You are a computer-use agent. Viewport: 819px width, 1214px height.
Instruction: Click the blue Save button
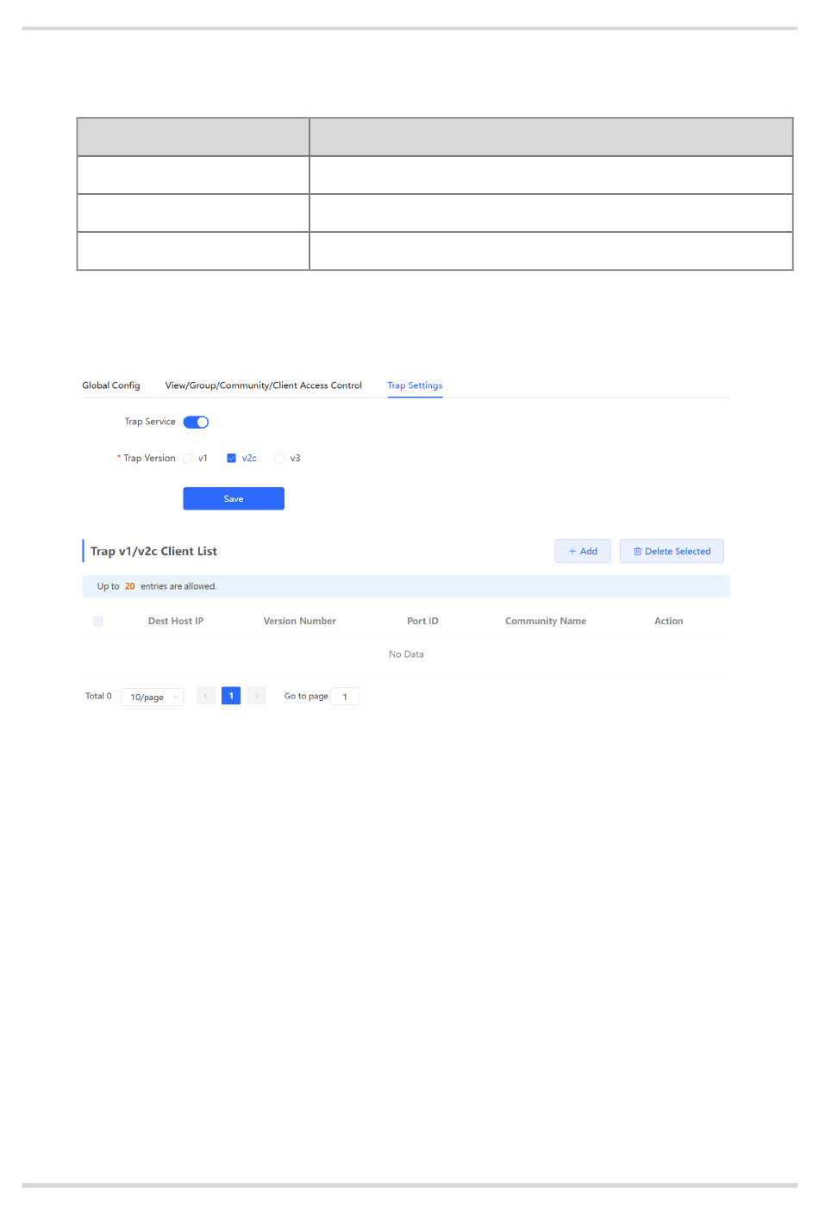[234, 498]
